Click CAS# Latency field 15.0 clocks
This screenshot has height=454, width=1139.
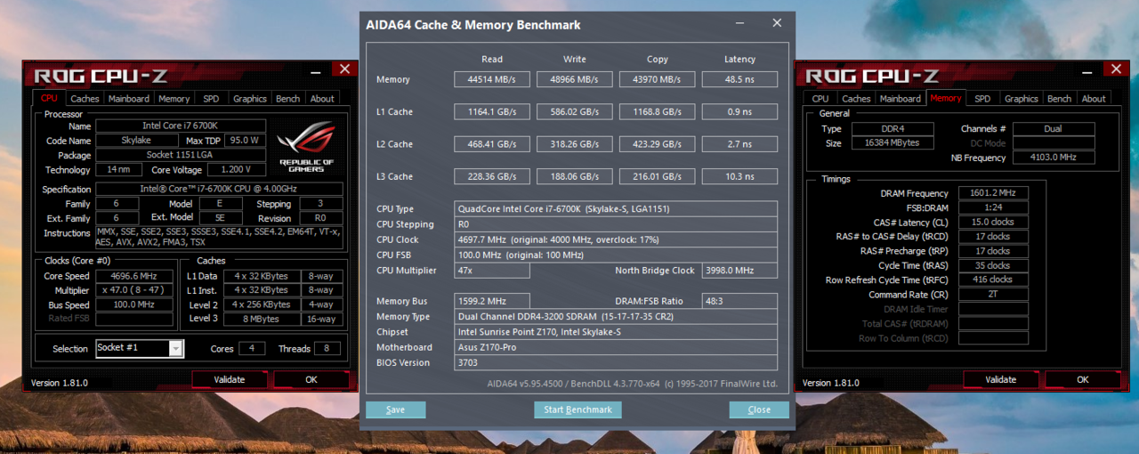[993, 223]
